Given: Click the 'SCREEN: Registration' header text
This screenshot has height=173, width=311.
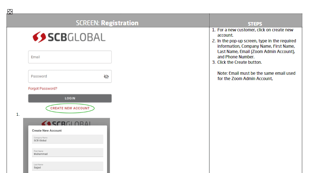Looking at the screenshot, I should [x=107, y=23].
